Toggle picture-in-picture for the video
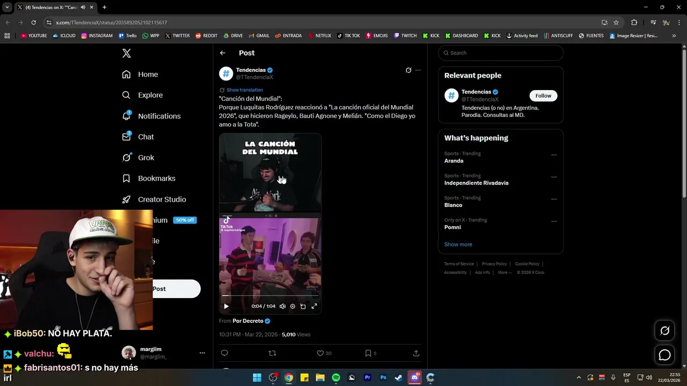Viewport: 687px width, 386px height. pyautogui.click(x=303, y=306)
